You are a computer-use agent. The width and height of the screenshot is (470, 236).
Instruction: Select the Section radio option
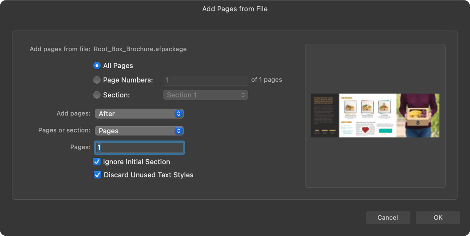97,95
